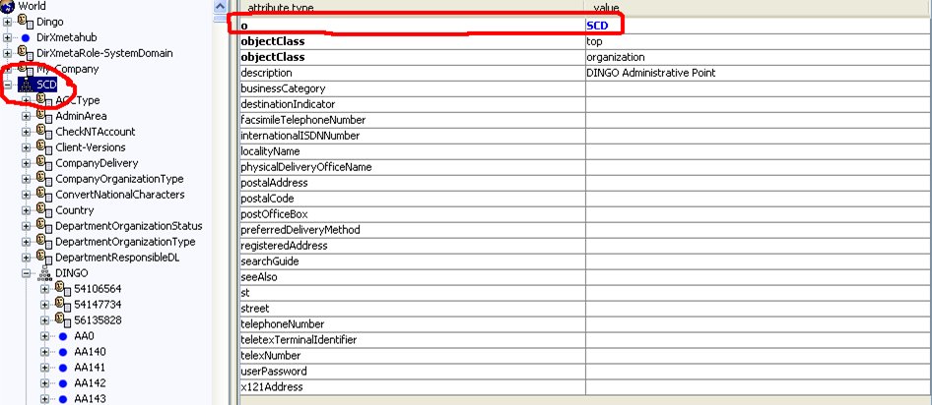Screen dimensions: 932x405
Task: Click the icon next to 54106564
Action: pos(63,288)
